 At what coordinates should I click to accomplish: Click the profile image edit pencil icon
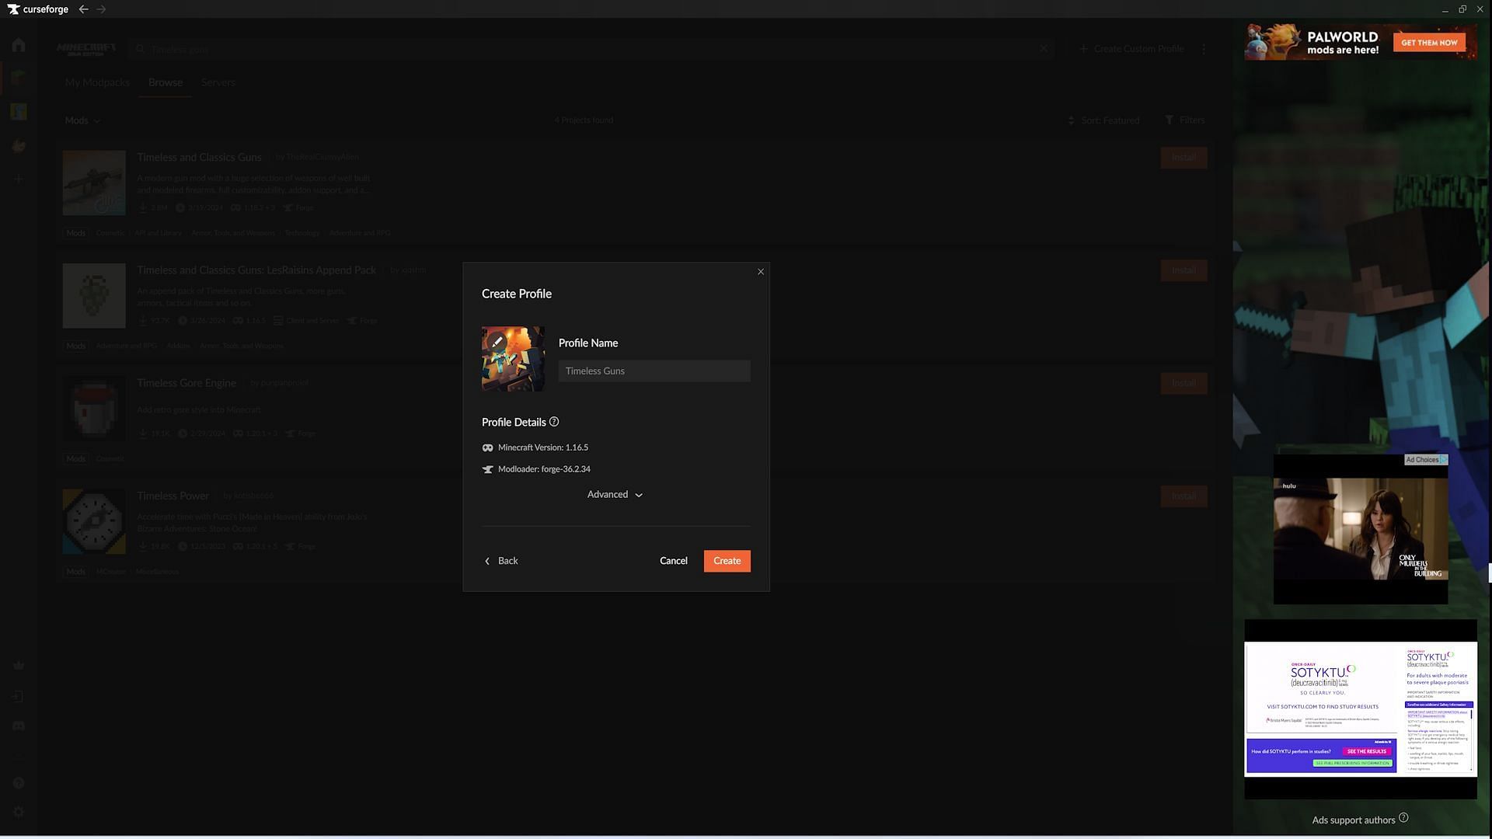click(x=496, y=341)
